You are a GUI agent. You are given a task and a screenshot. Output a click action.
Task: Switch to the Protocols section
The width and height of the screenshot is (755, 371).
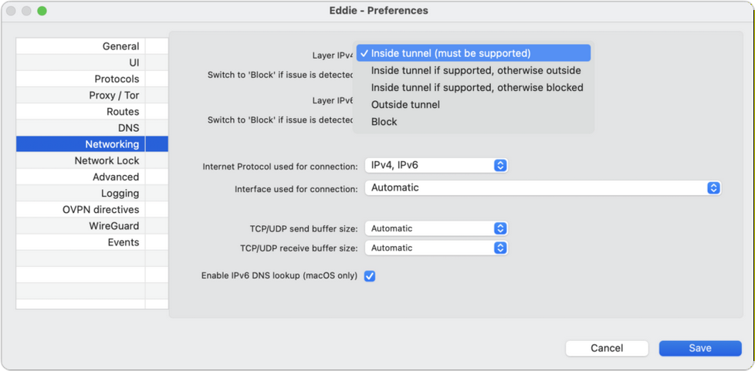117,79
